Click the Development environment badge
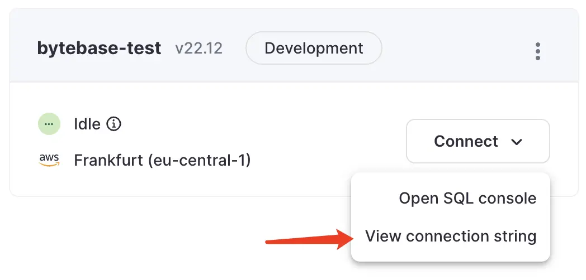Screen dimensions: 586x280 tap(314, 48)
